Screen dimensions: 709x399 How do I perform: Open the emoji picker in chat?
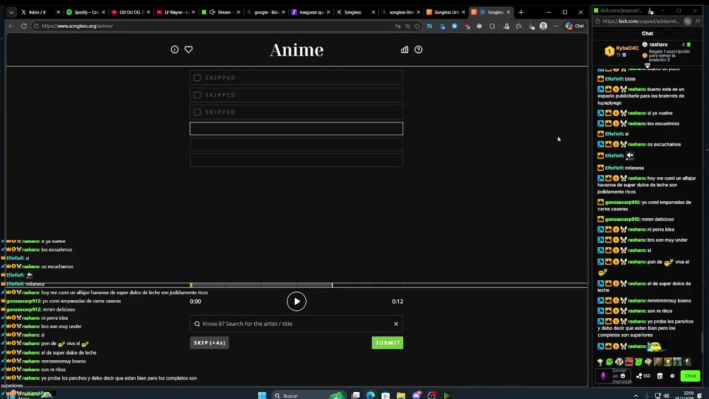623,376
